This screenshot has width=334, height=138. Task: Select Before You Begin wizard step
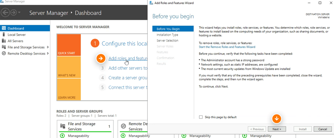click(173, 29)
